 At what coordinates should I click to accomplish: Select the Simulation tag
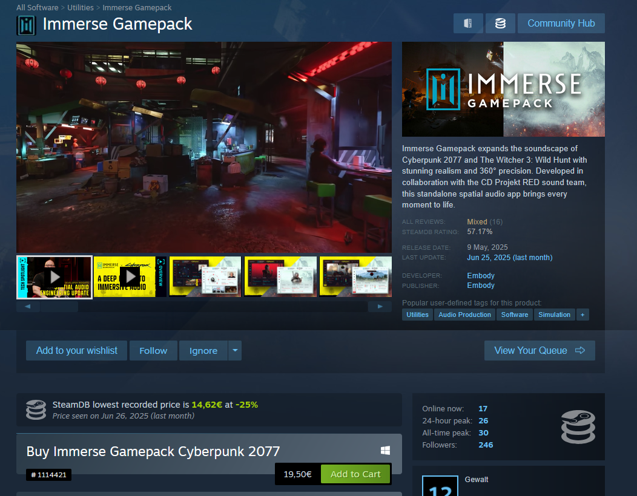[554, 315]
